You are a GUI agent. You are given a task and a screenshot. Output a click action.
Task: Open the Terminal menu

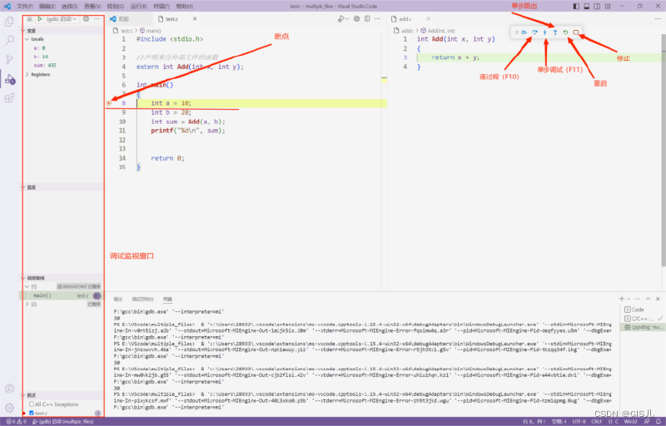pyautogui.click(x=162, y=7)
